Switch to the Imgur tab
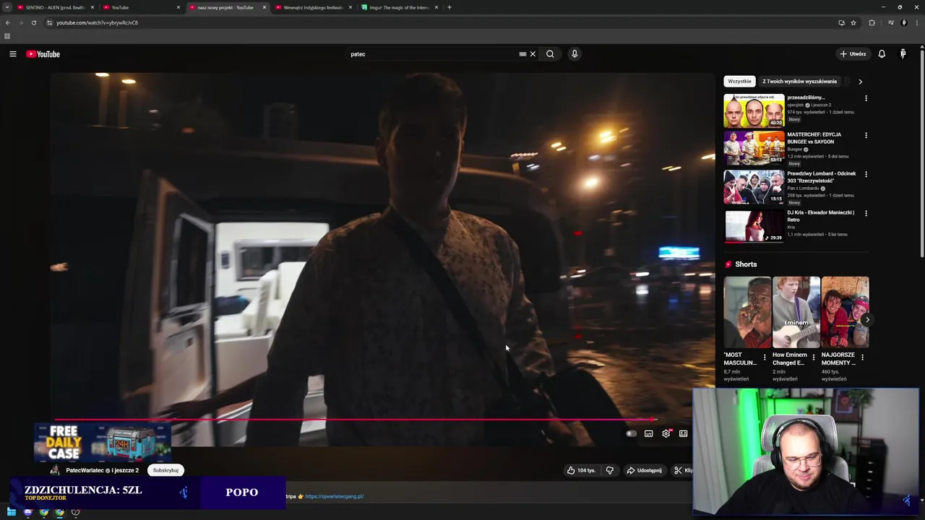The width and height of the screenshot is (925, 520). 399,7
